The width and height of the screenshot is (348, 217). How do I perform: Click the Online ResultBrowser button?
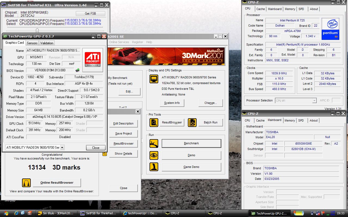[57, 183]
